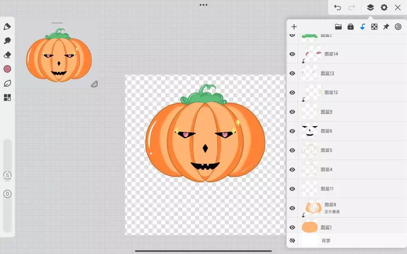Hide layer 图层5

point(292,150)
